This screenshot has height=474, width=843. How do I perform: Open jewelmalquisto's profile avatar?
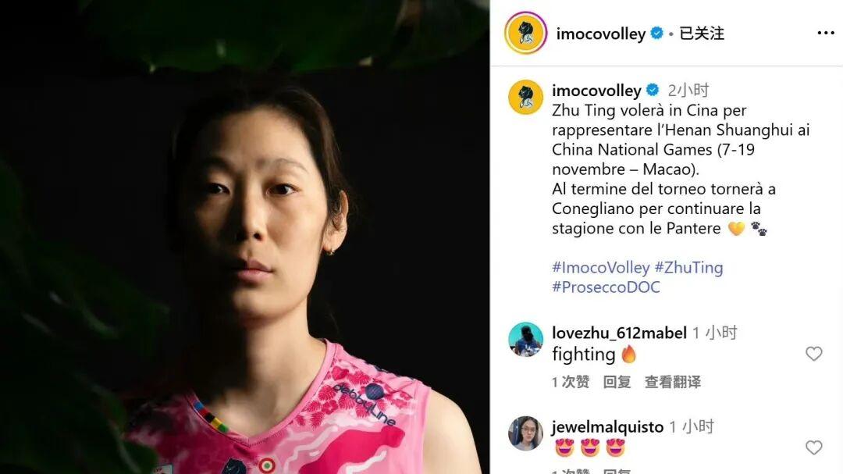click(x=525, y=433)
